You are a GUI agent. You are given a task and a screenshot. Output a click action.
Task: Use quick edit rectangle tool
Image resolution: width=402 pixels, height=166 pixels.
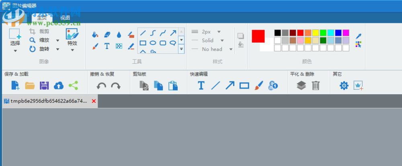[x=244, y=86]
